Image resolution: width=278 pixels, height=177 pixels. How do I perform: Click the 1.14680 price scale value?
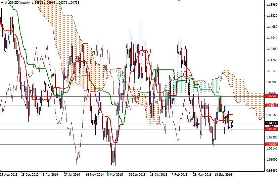click(x=272, y=27)
